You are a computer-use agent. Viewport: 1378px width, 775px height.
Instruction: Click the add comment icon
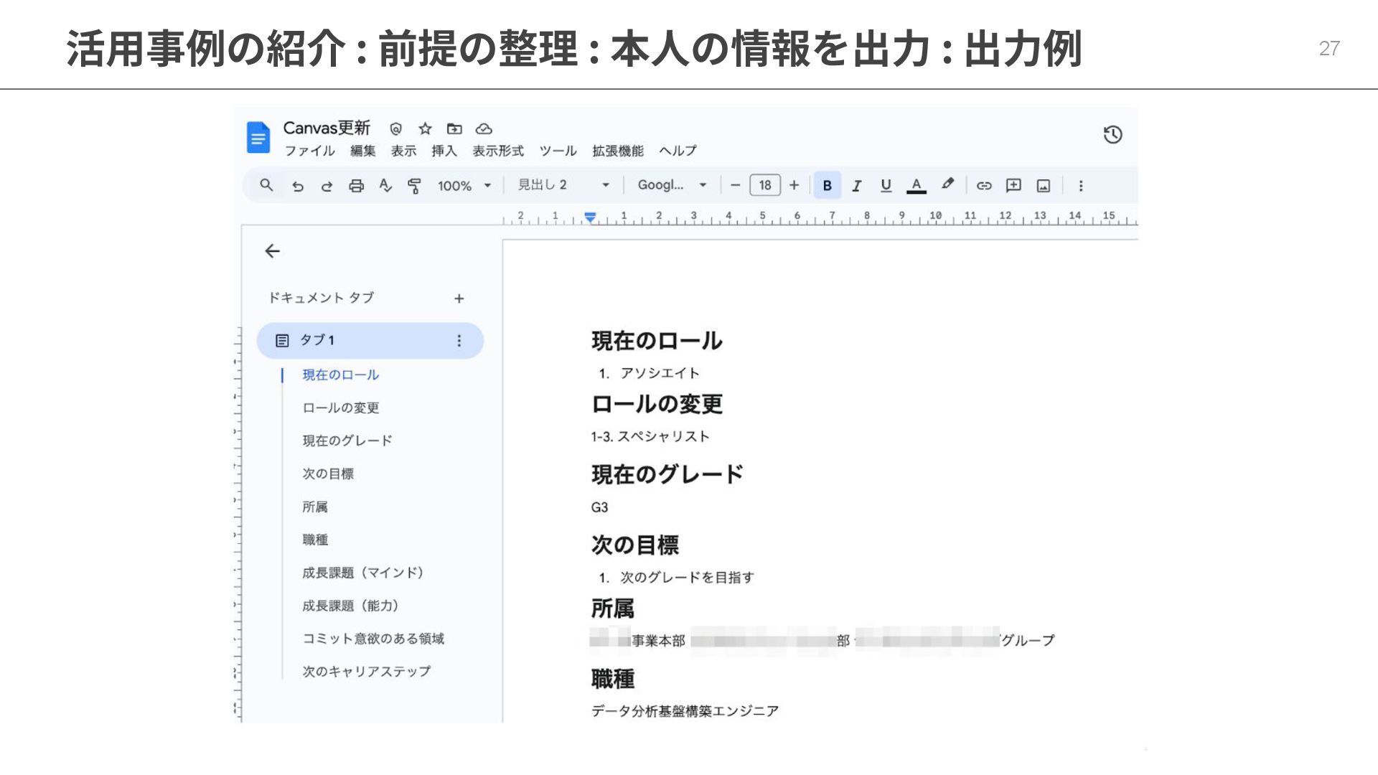[1013, 186]
